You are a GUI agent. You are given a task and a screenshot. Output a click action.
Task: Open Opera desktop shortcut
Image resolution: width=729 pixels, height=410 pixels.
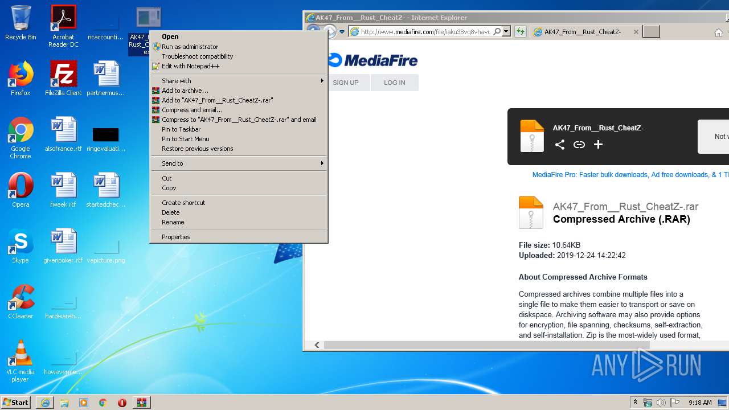tap(21, 190)
